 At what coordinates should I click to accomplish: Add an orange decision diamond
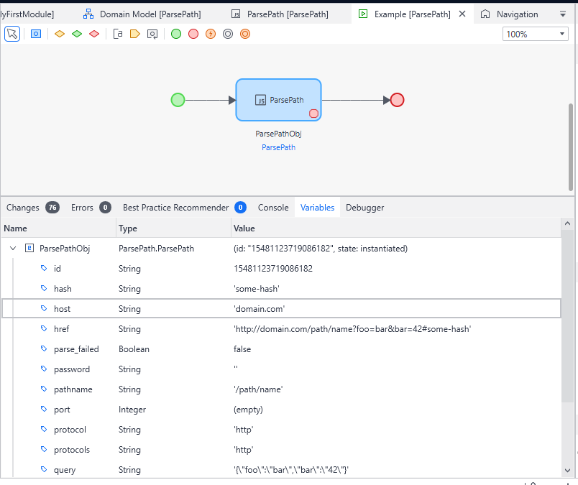tap(60, 34)
